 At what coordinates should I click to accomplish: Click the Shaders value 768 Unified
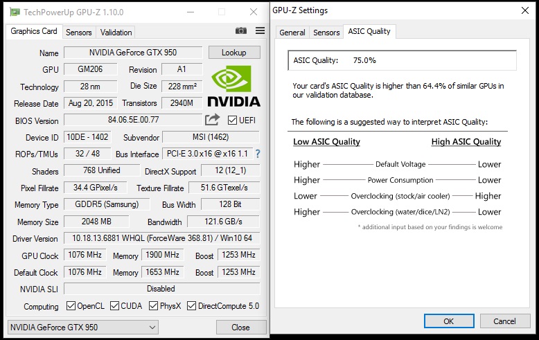(x=102, y=170)
